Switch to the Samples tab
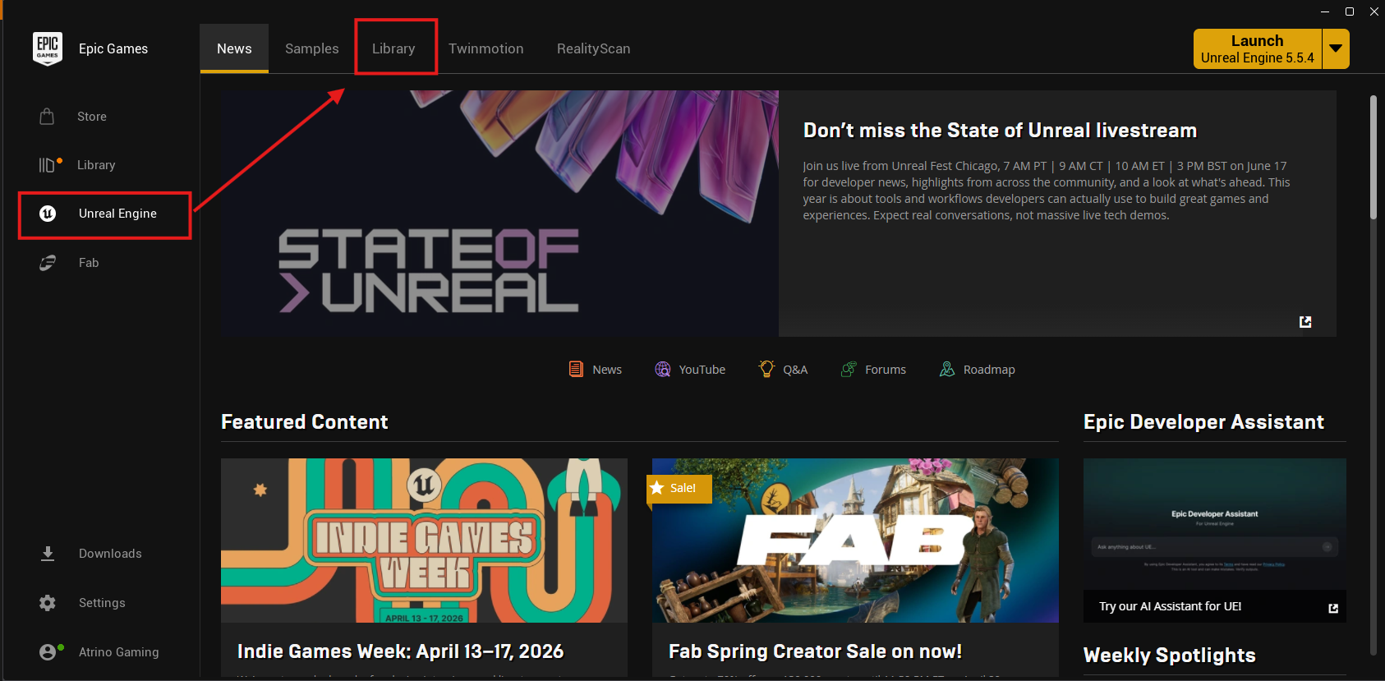Viewport: 1385px width, 681px height. [311, 48]
